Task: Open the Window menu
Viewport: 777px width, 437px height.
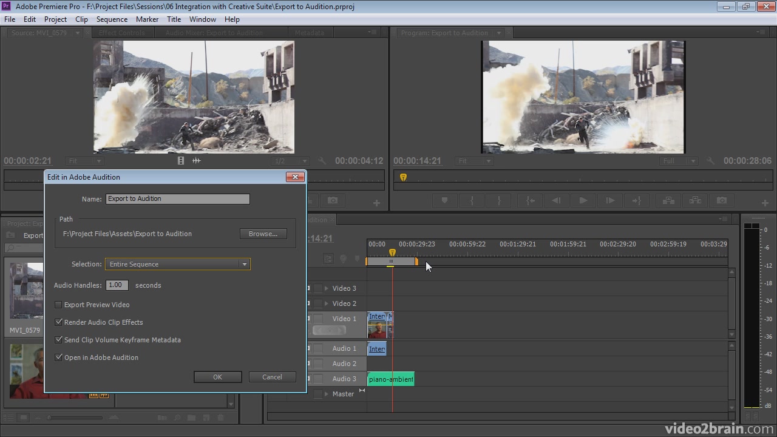Action: (202, 19)
